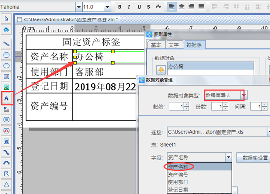Click the 办公椅 text on the label canvas
The height and width of the screenshot is (194, 270).
point(89,57)
